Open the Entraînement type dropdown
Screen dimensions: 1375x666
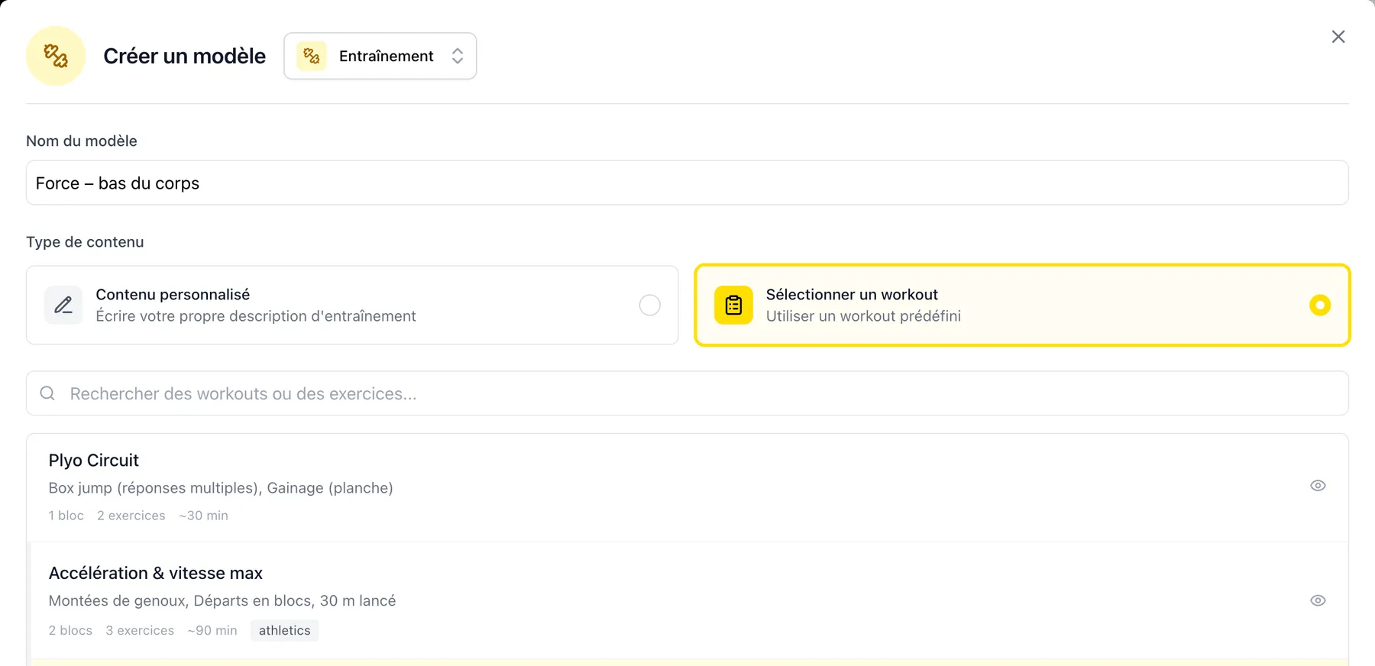point(380,56)
